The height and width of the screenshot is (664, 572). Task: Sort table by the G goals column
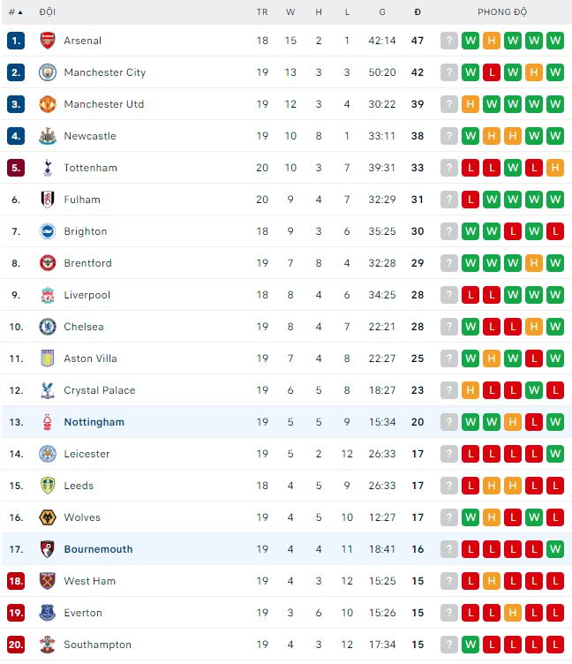point(382,12)
